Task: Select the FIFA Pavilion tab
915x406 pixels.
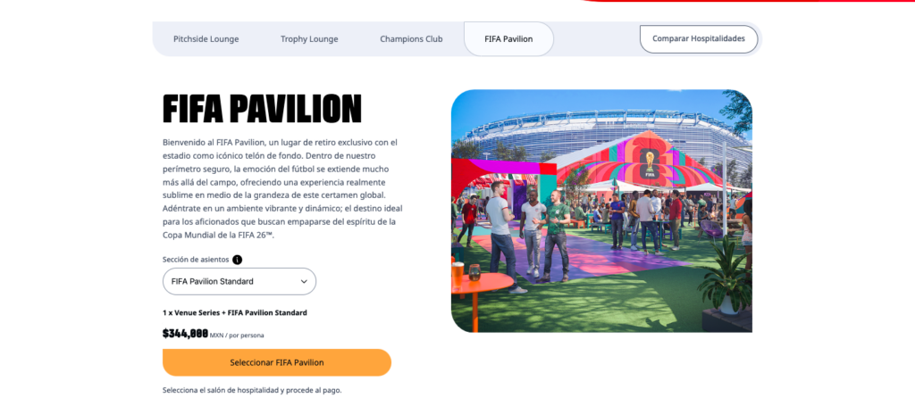Action: tap(508, 39)
